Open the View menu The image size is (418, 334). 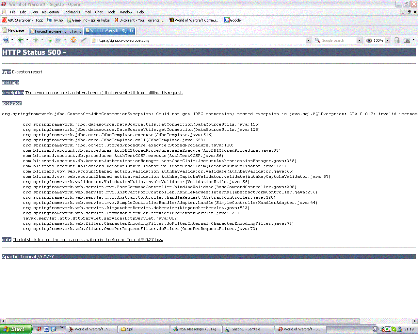pos(34,12)
